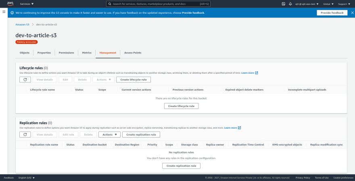Go to Amazon S3 breadcrumb link

click(x=22, y=25)
